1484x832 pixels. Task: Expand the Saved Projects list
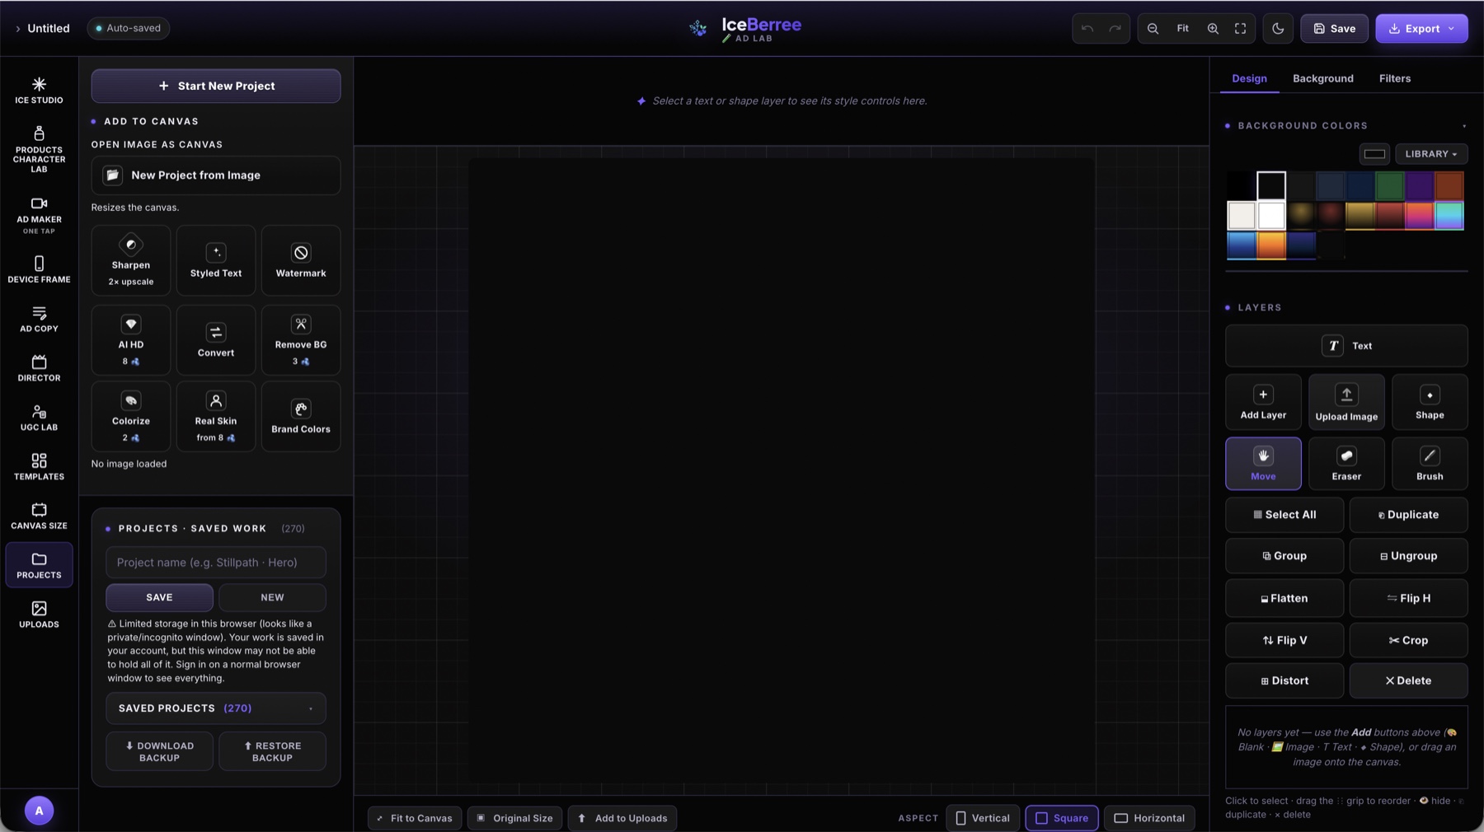click(216, 708)
